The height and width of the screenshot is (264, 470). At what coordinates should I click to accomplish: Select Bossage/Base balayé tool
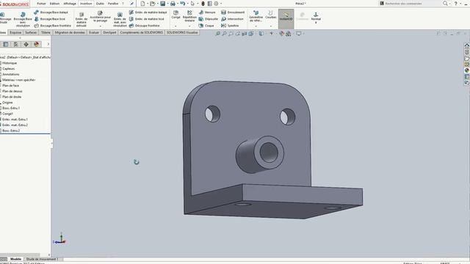tap(51, 12)
